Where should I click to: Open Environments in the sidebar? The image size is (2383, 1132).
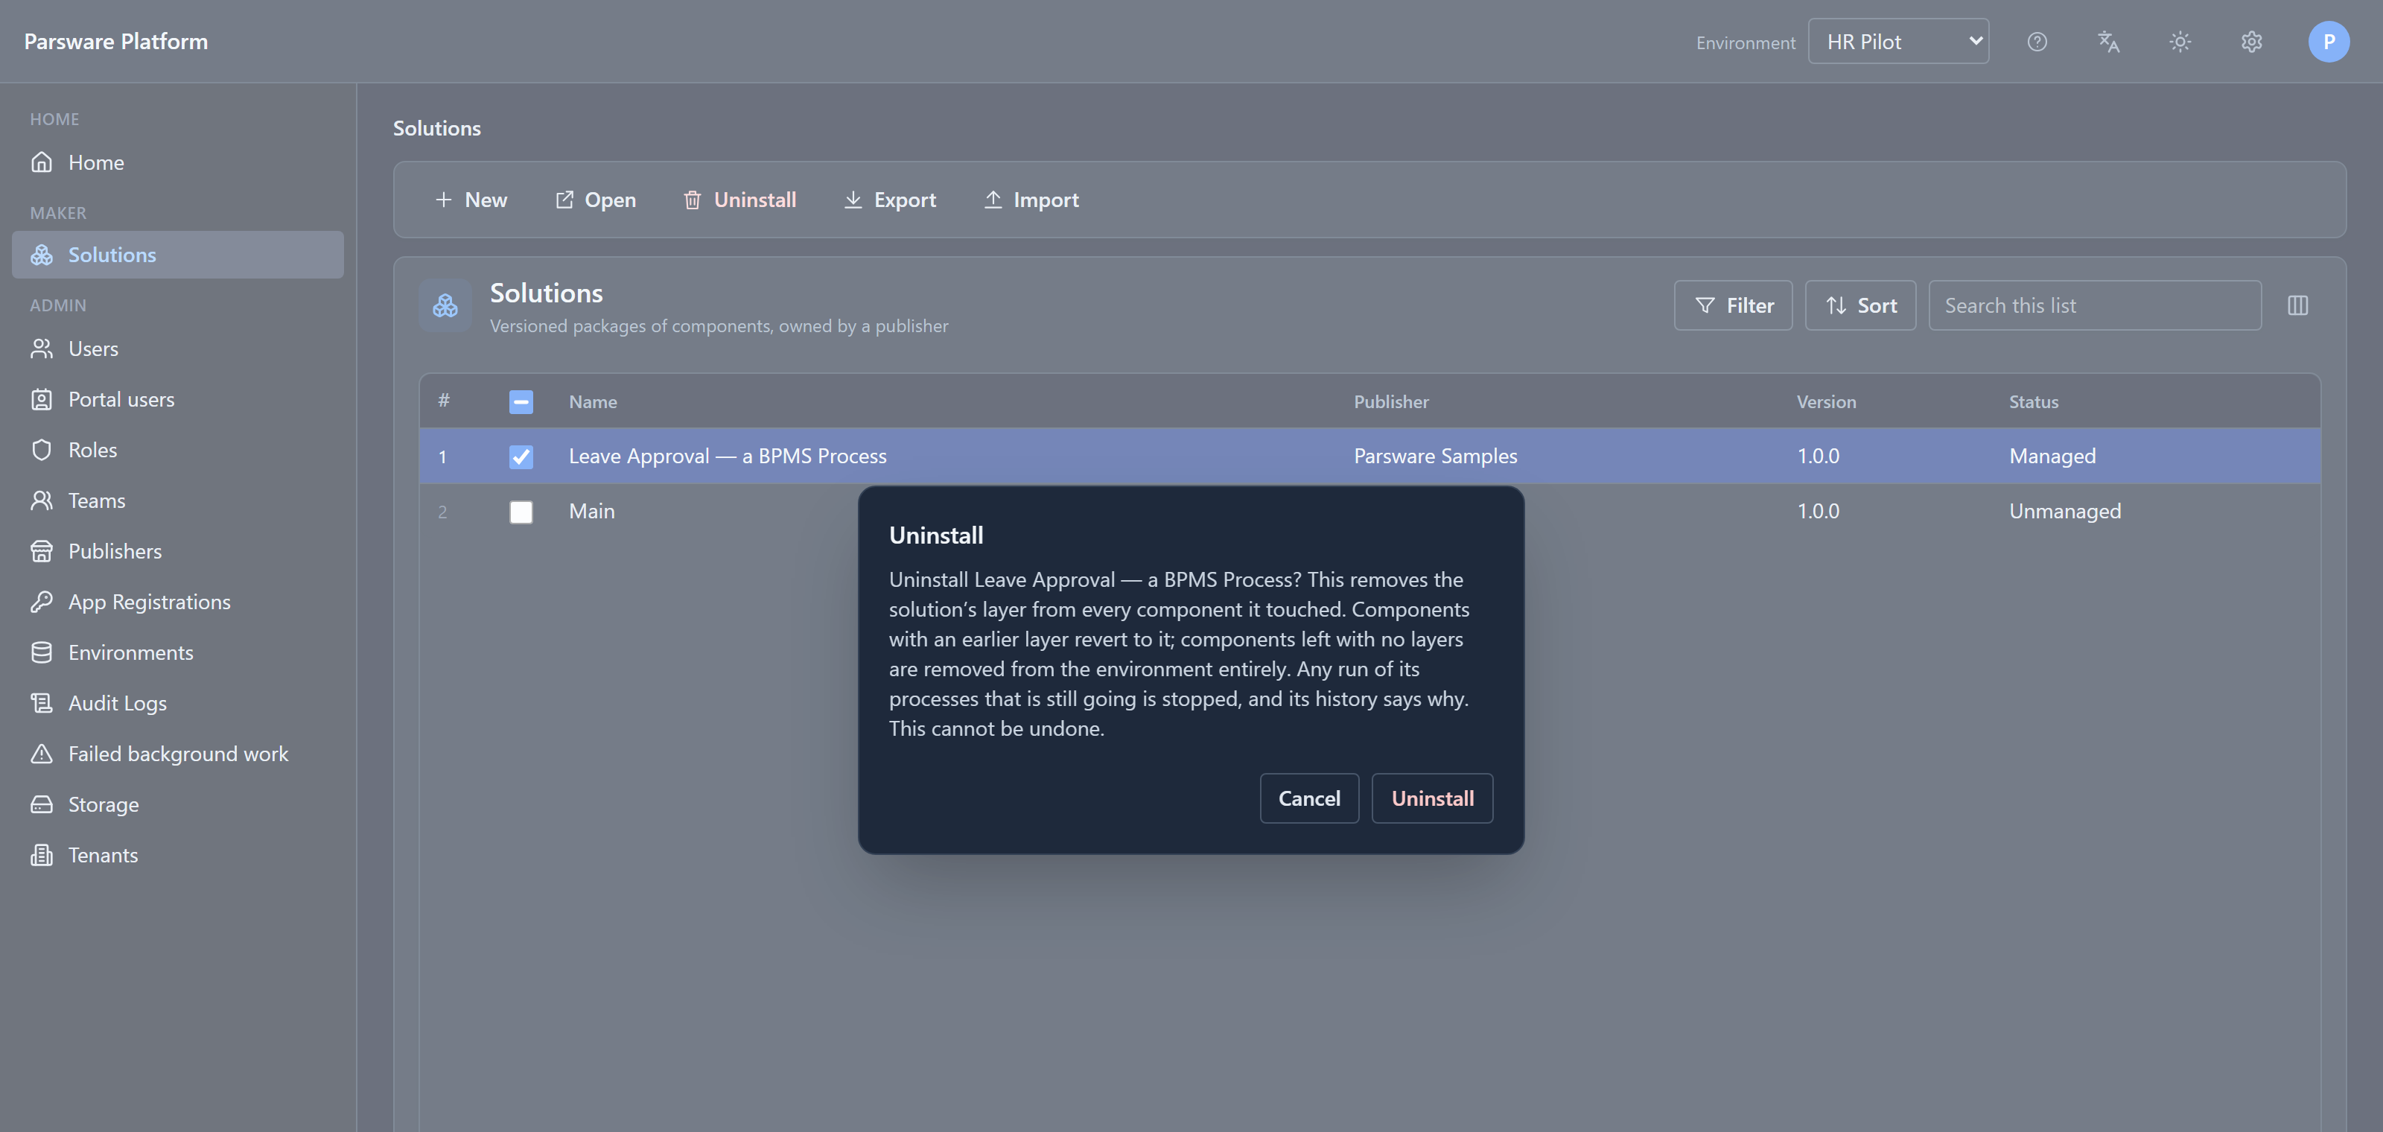(x=178, y=653)
